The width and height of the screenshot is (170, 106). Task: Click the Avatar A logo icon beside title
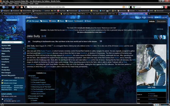[x=156, y=37]
